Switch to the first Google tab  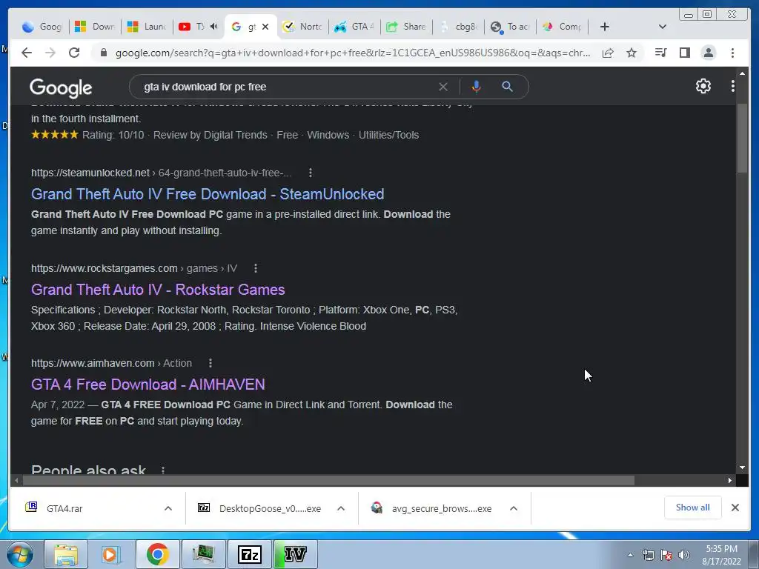click(x=42, y=27)
